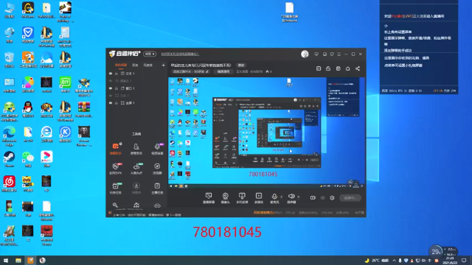The height and width of the screenshot is (265, 472).
Task: Select the 窗口 1 layer row
Action: tap(137, 88)
